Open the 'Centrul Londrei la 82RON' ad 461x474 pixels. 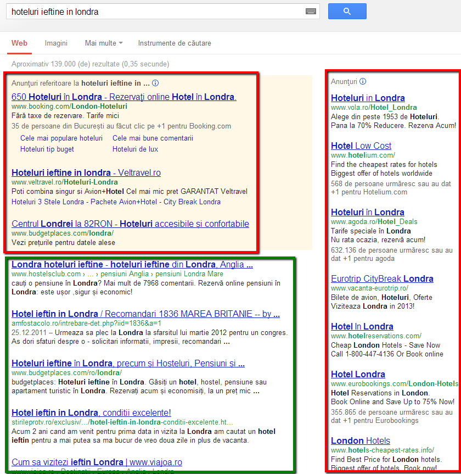[x=130, y=224]
